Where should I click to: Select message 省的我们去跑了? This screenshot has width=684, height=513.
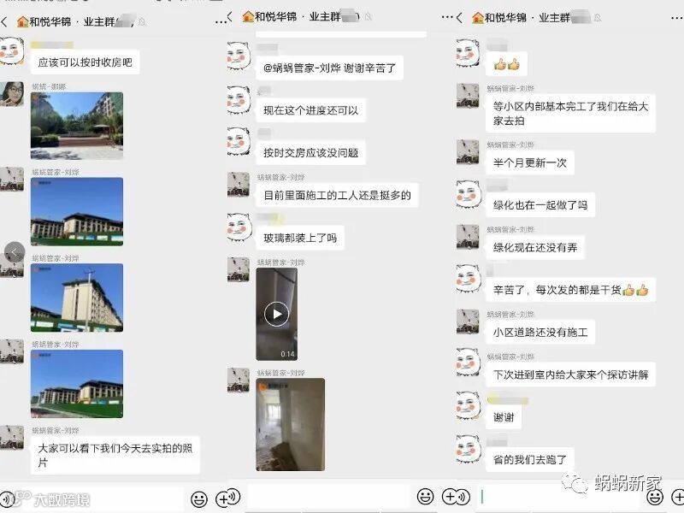pyautogui.click(x=530, y=459)
